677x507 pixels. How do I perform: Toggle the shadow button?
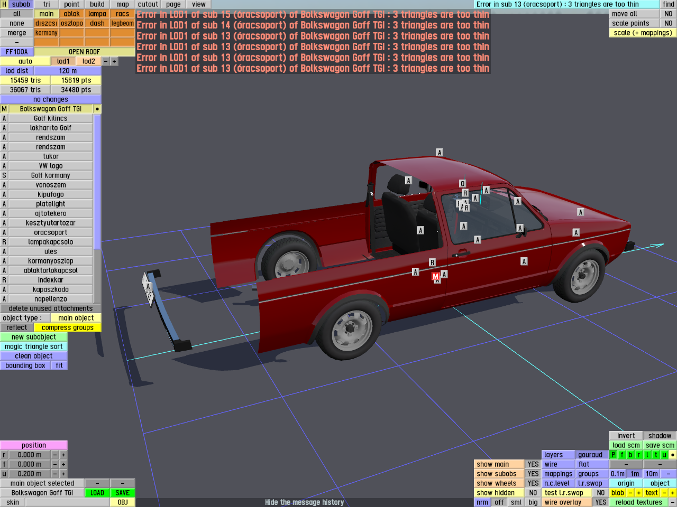(x=660, y=436)
